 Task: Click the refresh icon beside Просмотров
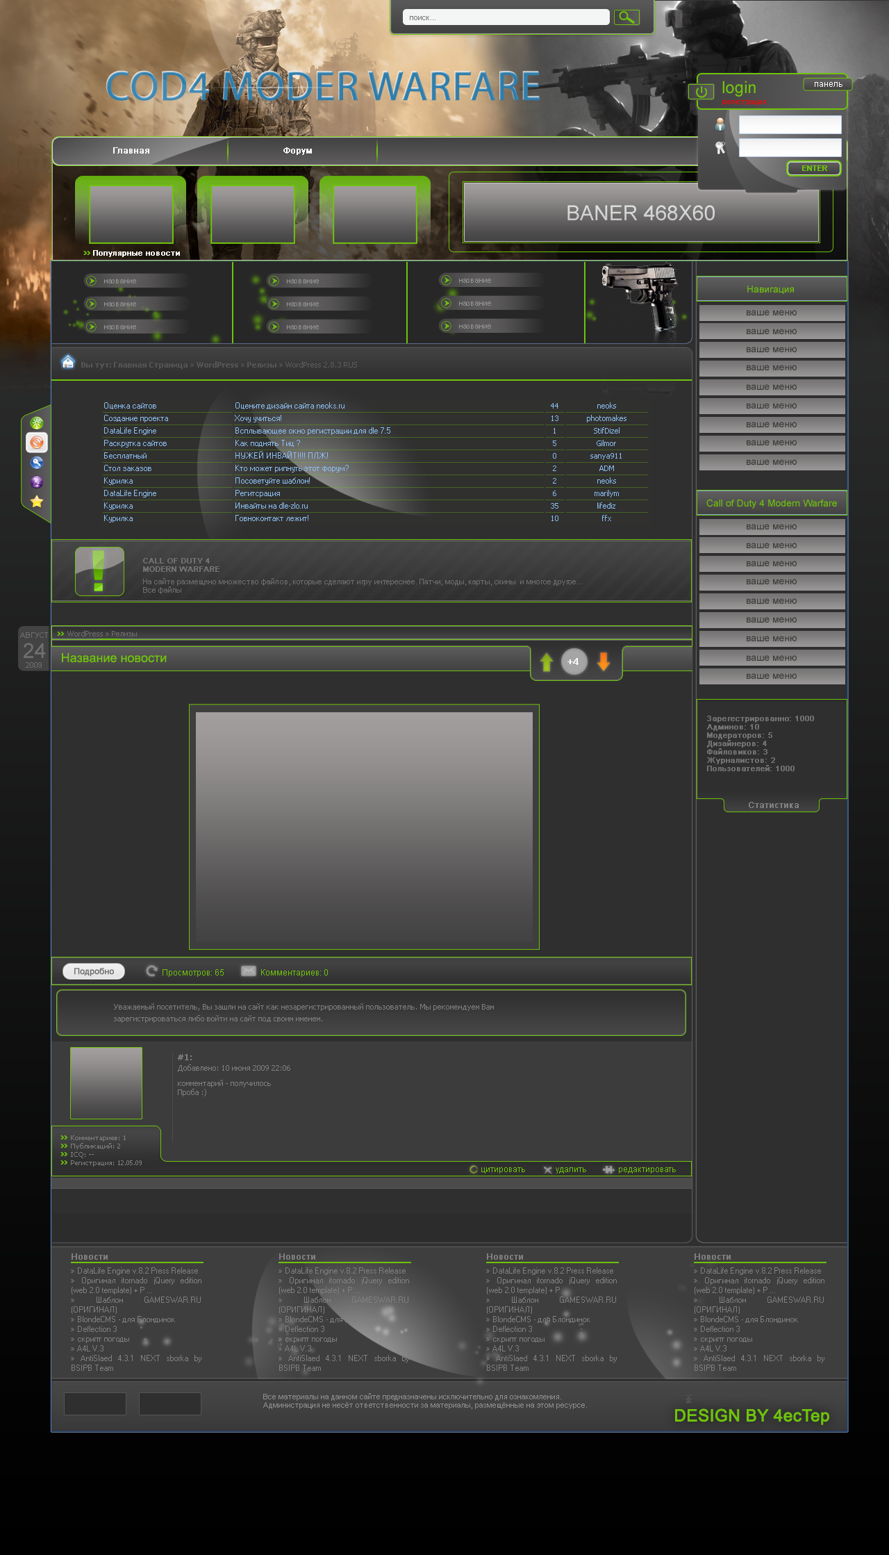tap(151, 971)
